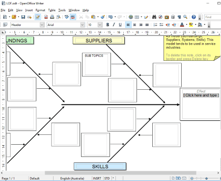Viewport: 221px width, 181px height.
Task: Apply the Highlighting color swatch
Action: pyautogui.click(x=191, y=25)
